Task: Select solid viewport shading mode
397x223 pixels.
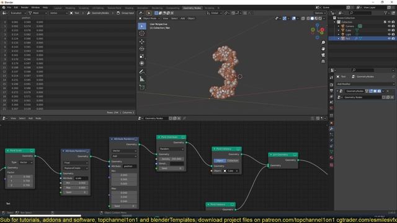Action: click(x=312, y=19)
